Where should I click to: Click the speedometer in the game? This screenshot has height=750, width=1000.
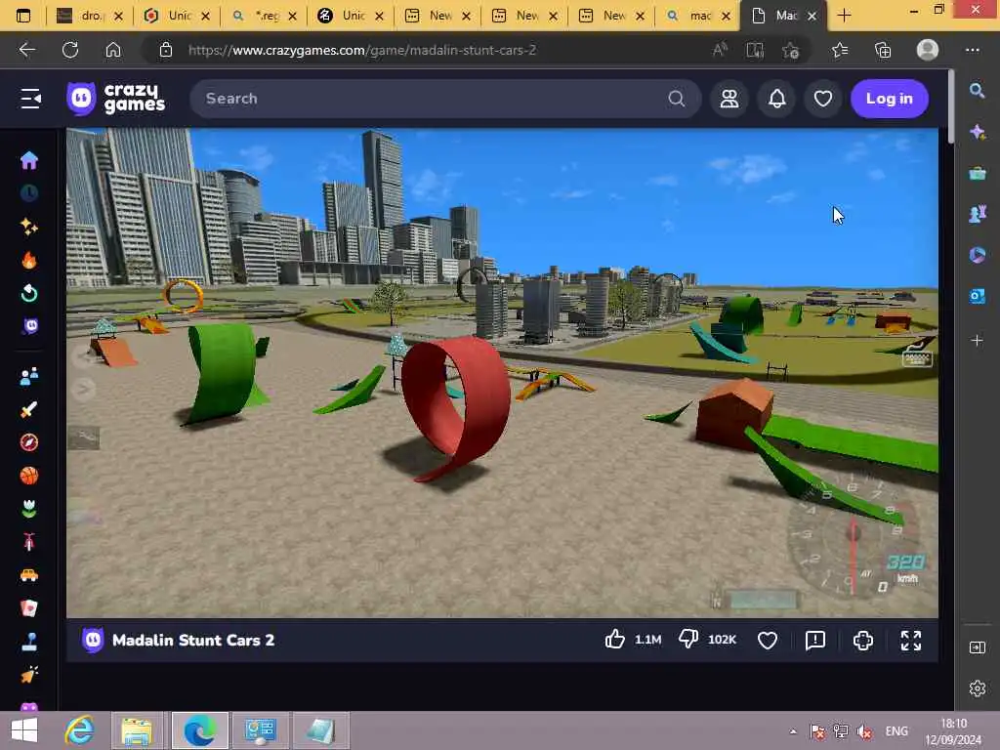pos(853,536)
